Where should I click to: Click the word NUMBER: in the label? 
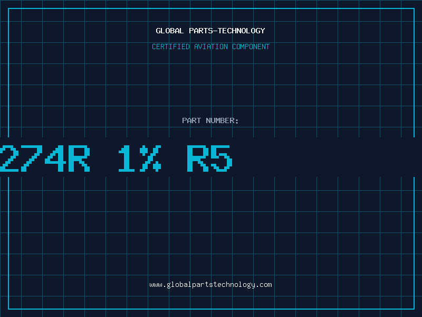pos(222,120)
